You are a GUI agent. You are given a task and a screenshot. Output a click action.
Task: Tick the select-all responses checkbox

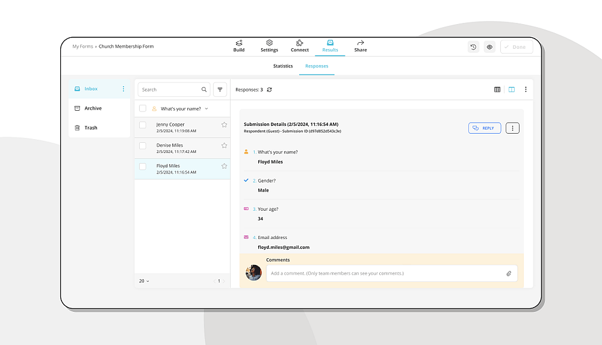pyautogui.click(x=143, y=108)
